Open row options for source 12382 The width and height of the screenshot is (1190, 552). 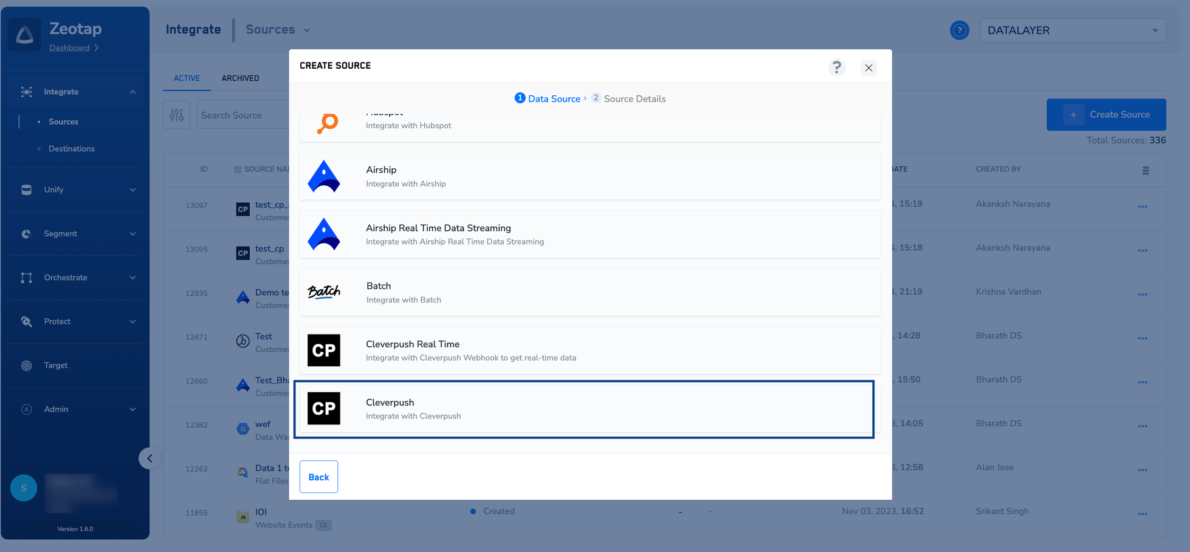point(1143,426)
